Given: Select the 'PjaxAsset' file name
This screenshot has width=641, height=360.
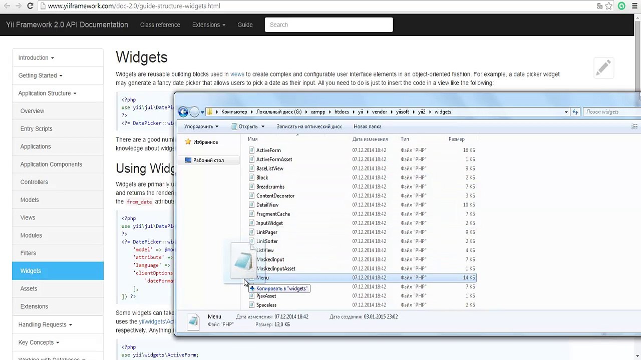Looking at the screenshot, I should point(266,296).
